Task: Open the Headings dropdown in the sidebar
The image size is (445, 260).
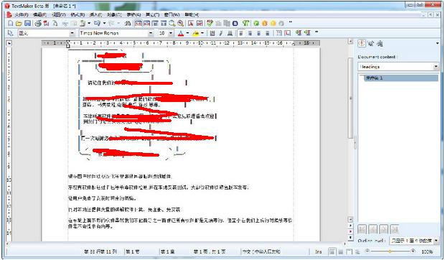Action: tap(436, 67)
